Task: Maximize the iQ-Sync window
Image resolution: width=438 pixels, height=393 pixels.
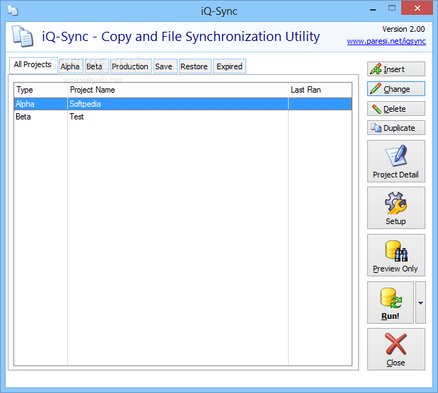Action: [x=392, y=8]
